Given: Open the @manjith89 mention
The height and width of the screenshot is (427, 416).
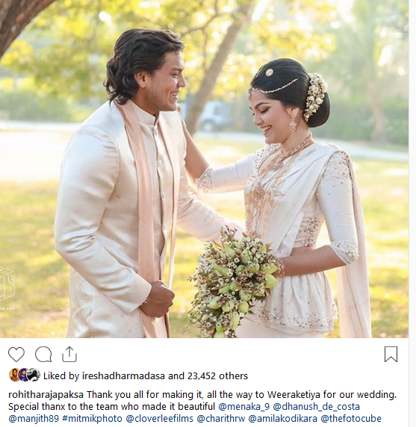Looking at the screenshot, I should click(x=34, y=418).
